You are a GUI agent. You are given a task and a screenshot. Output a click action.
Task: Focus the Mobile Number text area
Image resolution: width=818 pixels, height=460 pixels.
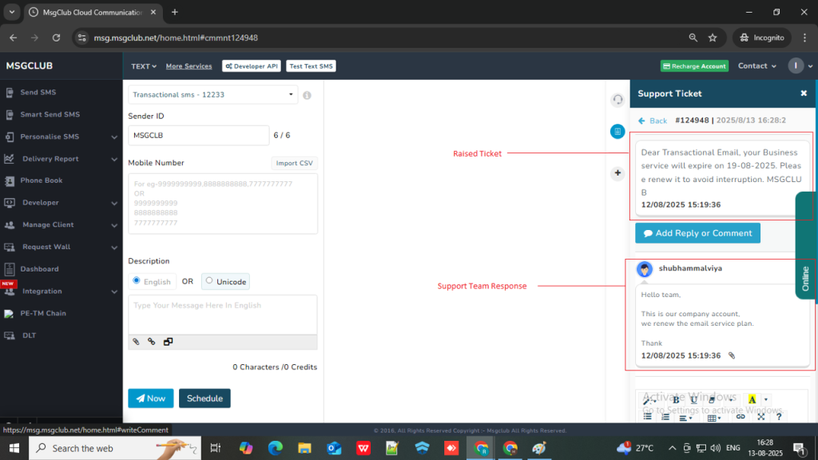[x=223, y=204]
